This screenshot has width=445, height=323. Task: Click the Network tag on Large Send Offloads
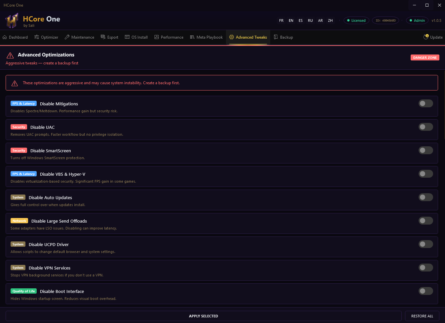pyautogui.click(x=19, y=221)
